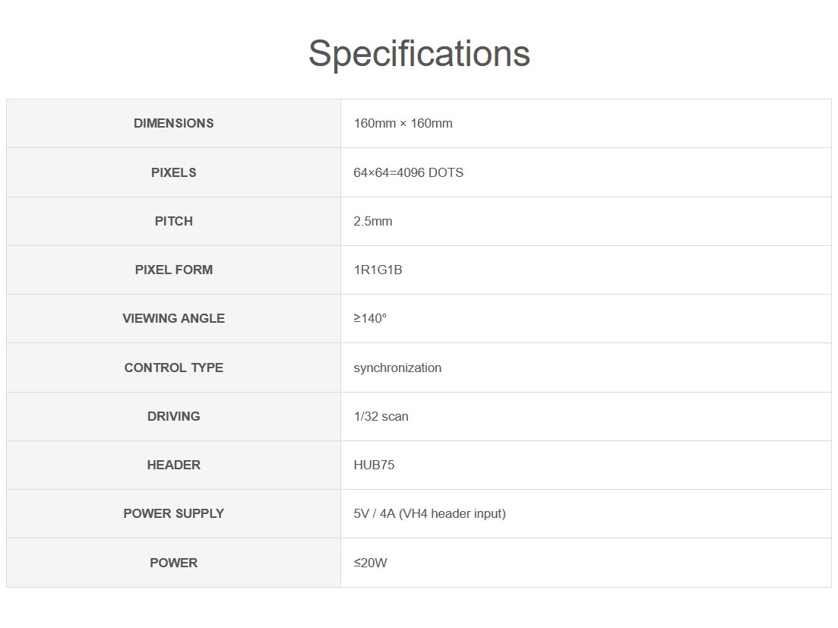Viewport: 838px width, 628px height.
Task: Select the DIMENSIONS label cell
Action: coord(174,123)
